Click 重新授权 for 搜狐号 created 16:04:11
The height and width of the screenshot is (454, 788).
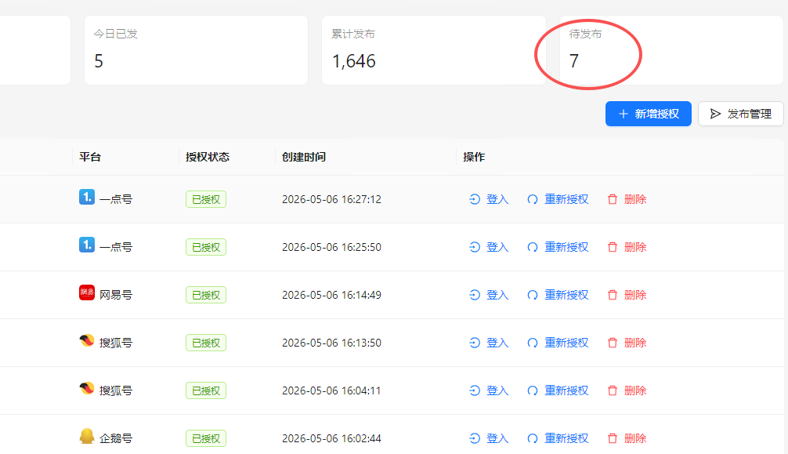click(x=558, y=390)
